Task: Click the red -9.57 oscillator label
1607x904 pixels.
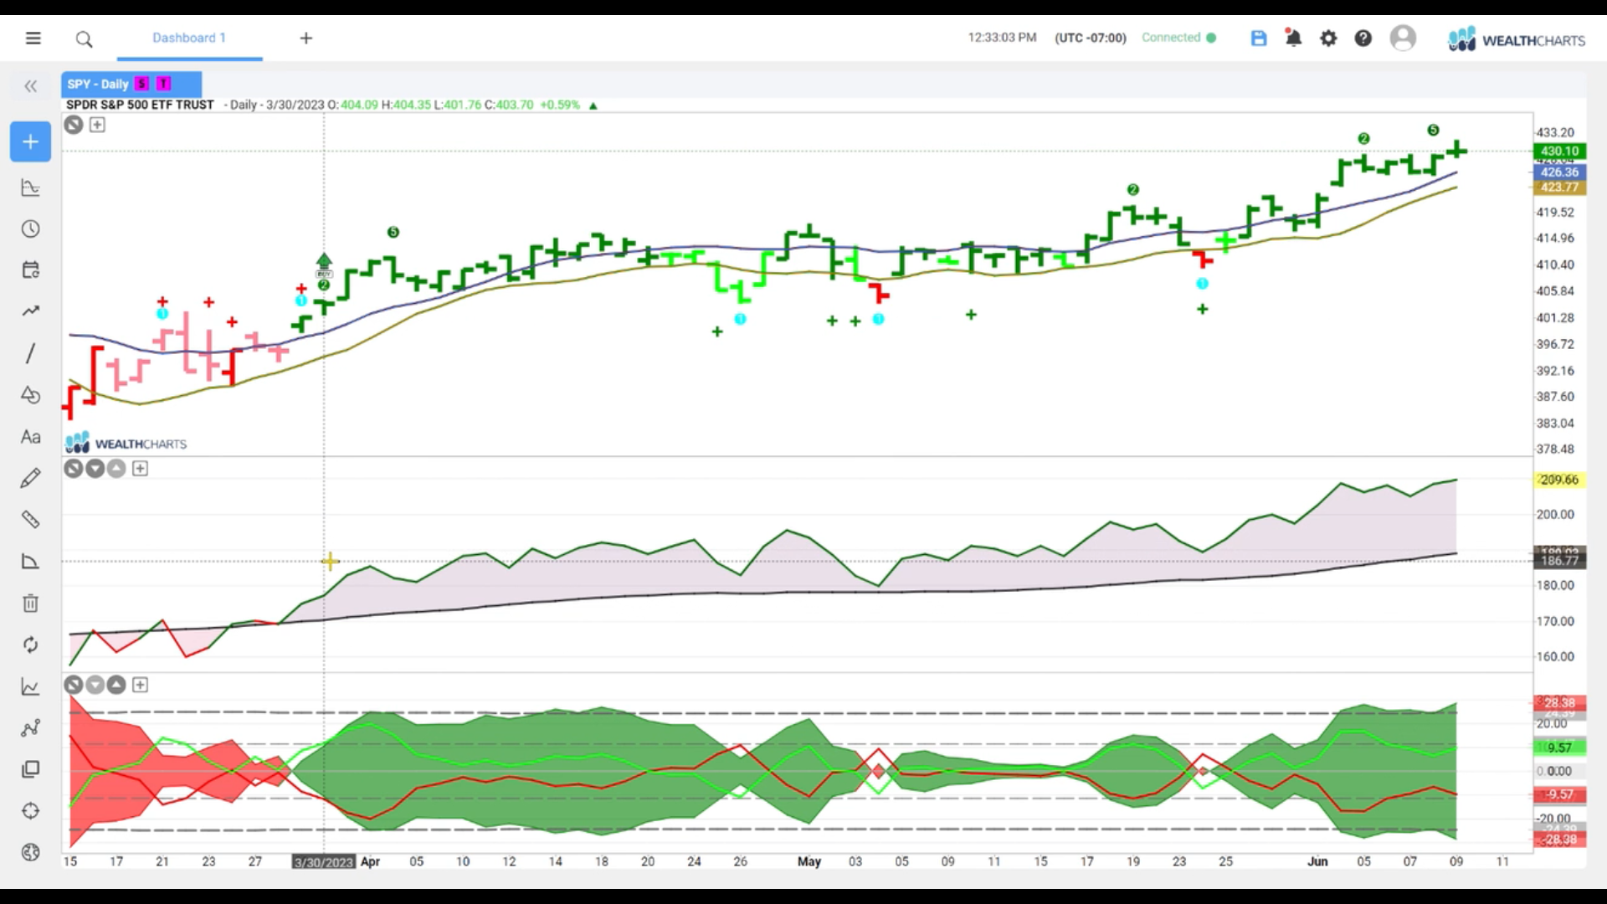Action: coord(1559,794)
